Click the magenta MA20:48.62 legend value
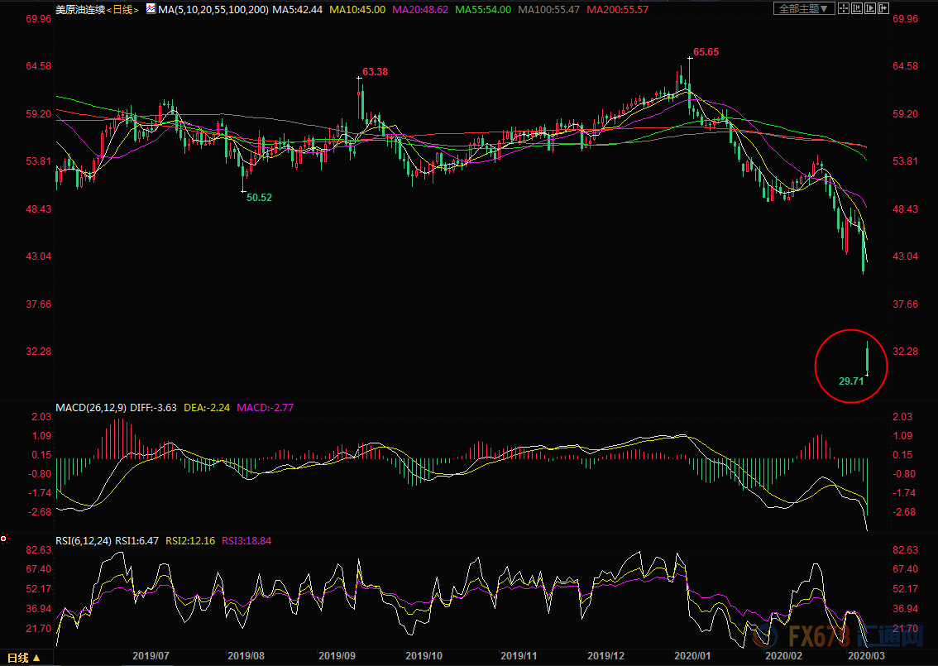938x666 pixels. 419,9
